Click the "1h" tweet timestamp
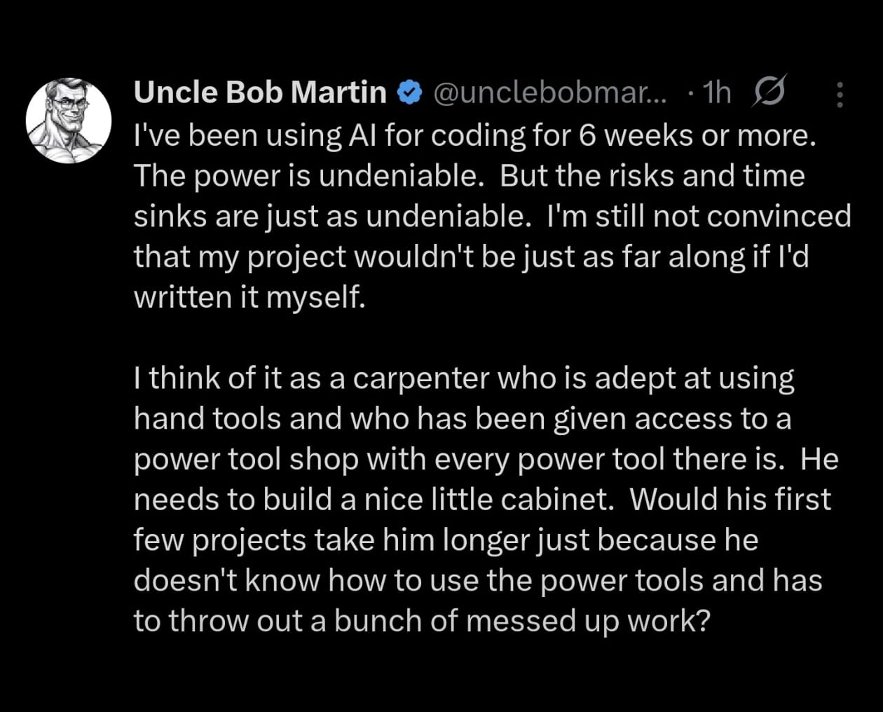The width and height of the screenshot is (883, 712). pyautogui.click(x=716, y=93)
